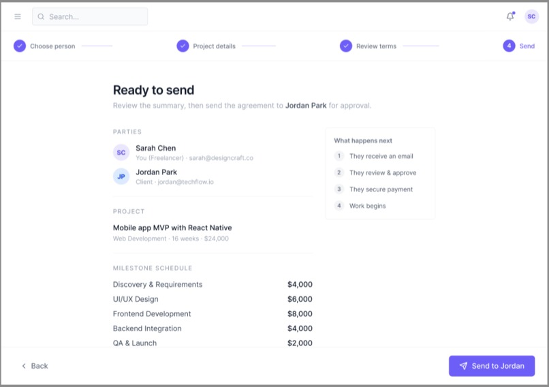Click the $6,000 amount for UI/UX Design
Viewport: 549px width, 387px height.
click(300, 299)
